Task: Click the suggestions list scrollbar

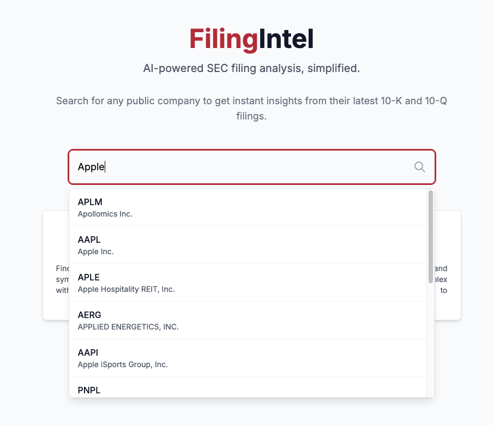Action: pos(430,229)
